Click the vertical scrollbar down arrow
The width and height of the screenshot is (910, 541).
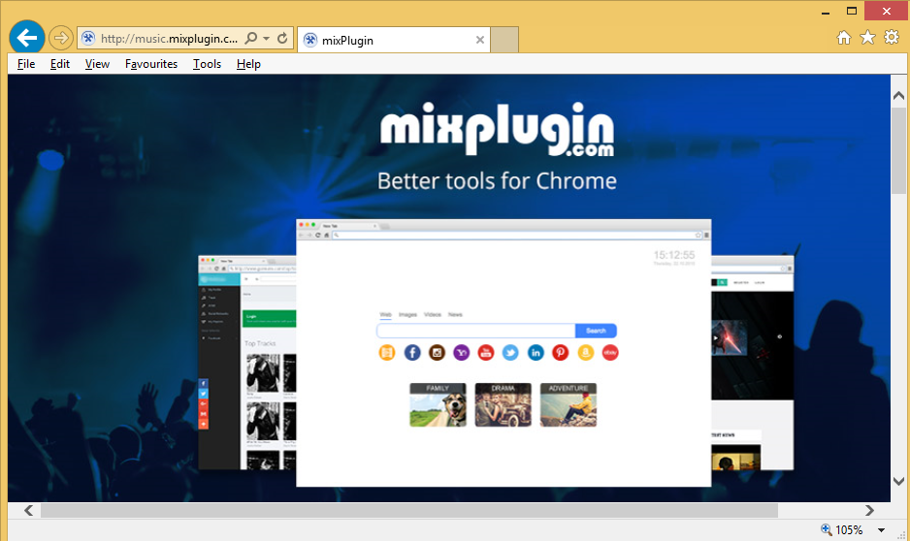898,481
